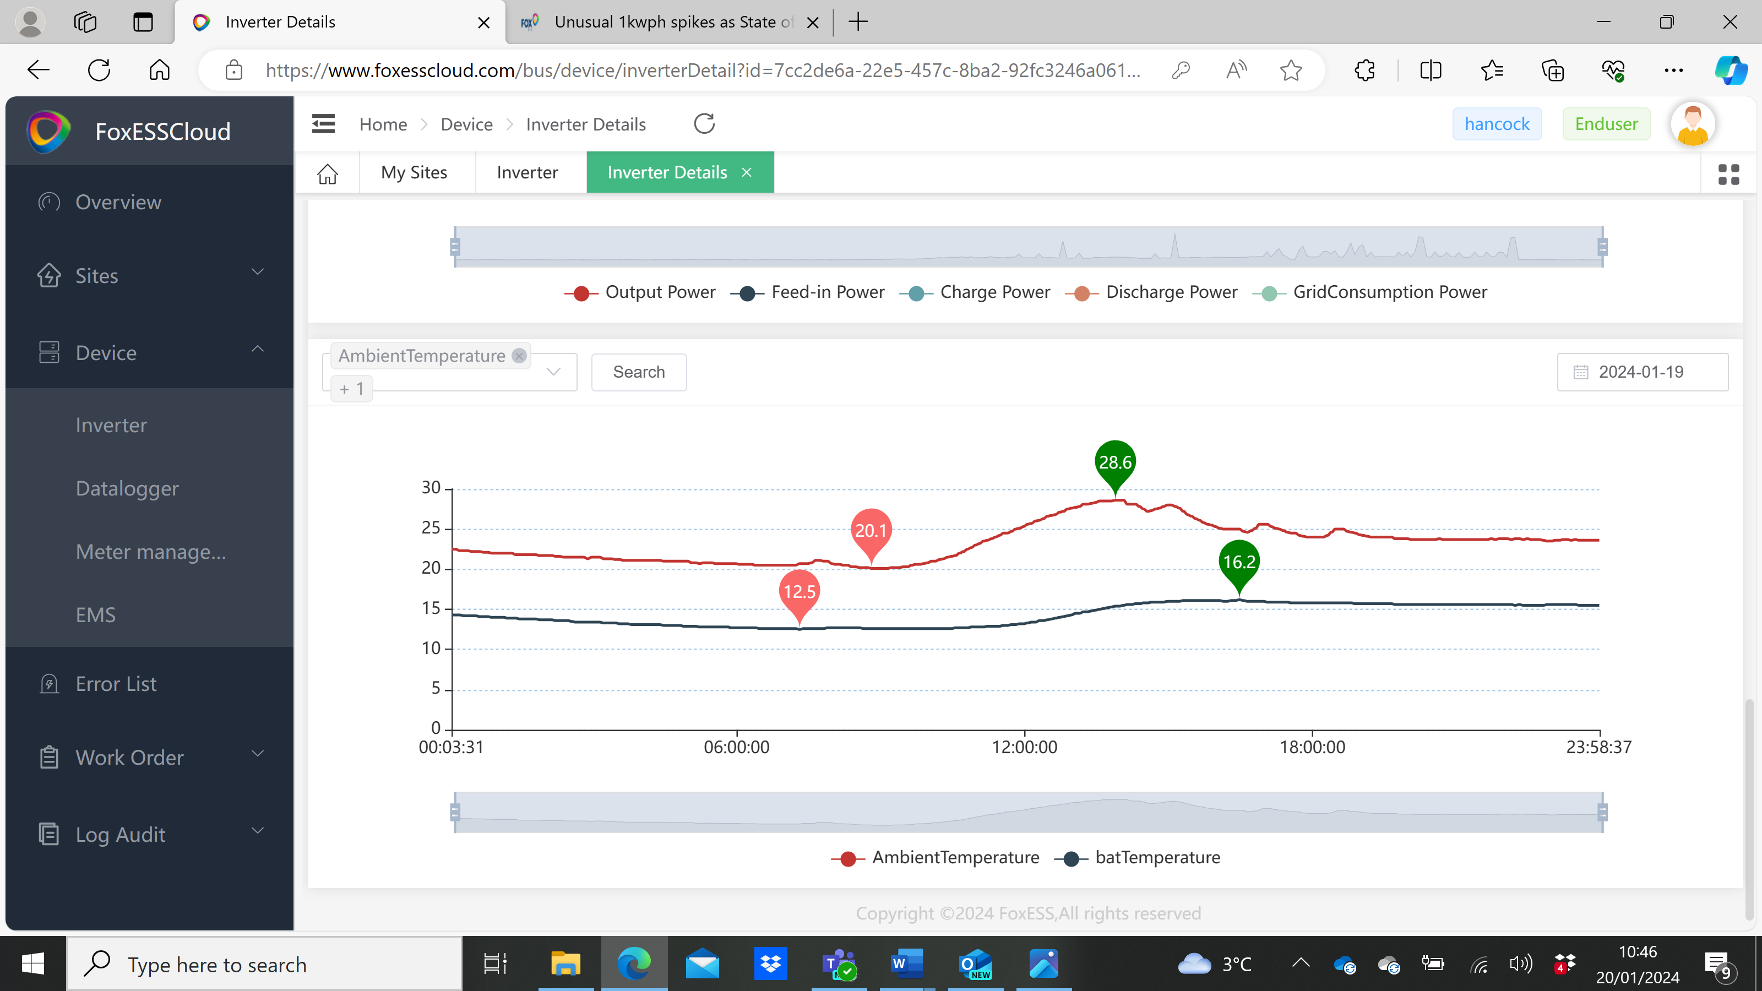Click the sidebar collapse hamburger icon
This screenshot has width=1762, height=991.
coord(323,124)
